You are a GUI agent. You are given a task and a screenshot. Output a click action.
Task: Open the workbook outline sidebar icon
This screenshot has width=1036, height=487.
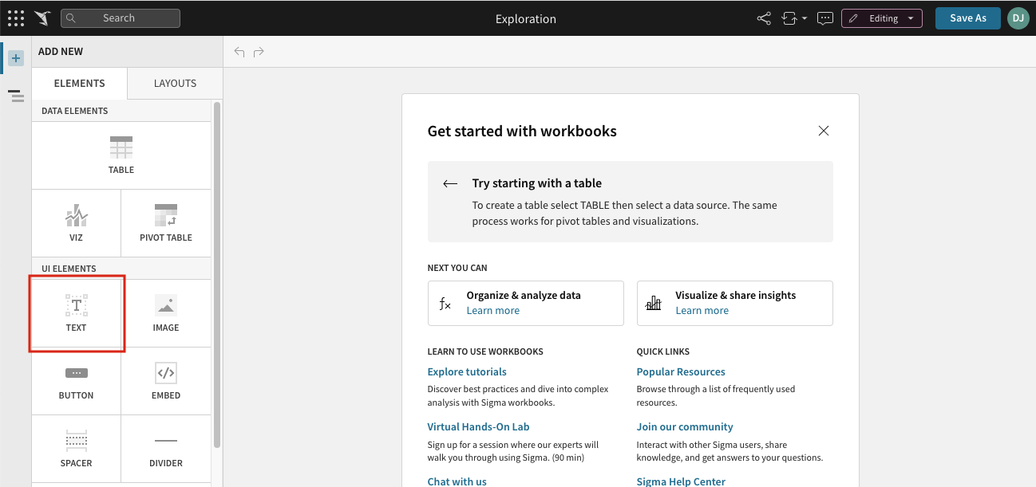(16, 96)
